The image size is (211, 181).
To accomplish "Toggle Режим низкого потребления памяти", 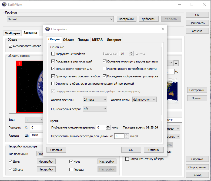I will 105,69.
